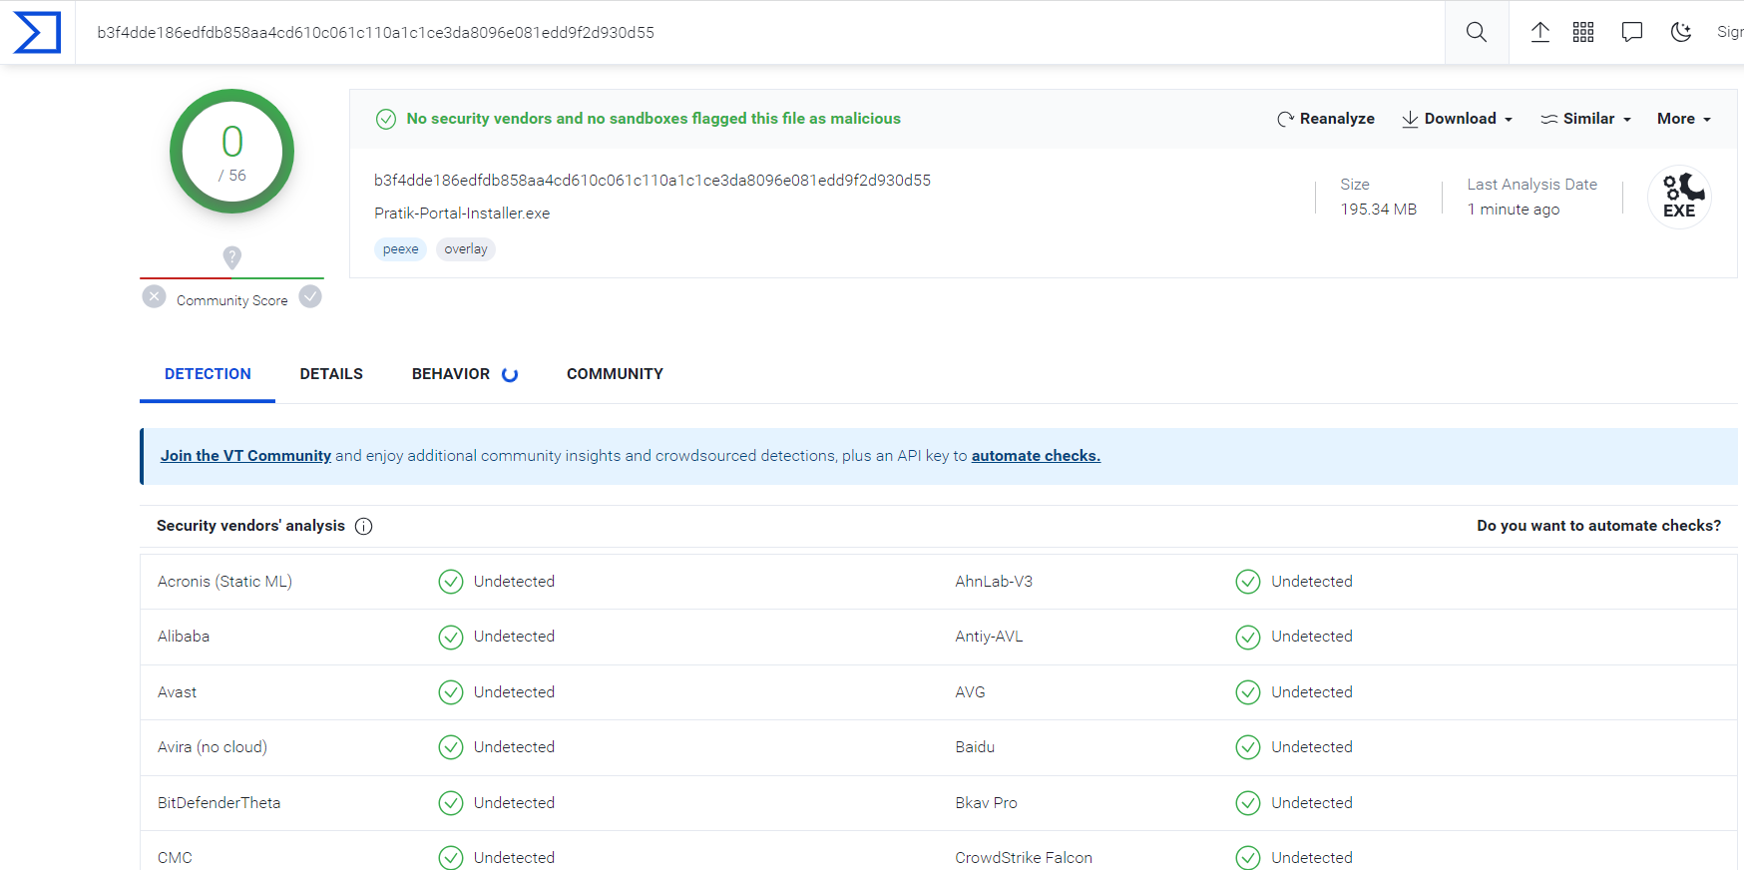Viewport: 1744px width, 870px height.
Task: Switch to the Details tab
Action: click(331, 374)
